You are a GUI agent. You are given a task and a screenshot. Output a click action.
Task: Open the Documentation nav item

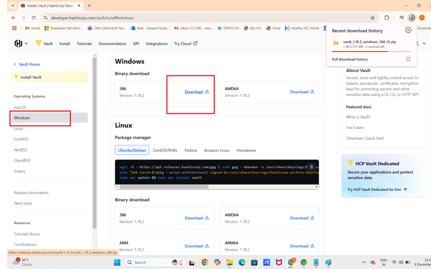[x=112, y=44]
